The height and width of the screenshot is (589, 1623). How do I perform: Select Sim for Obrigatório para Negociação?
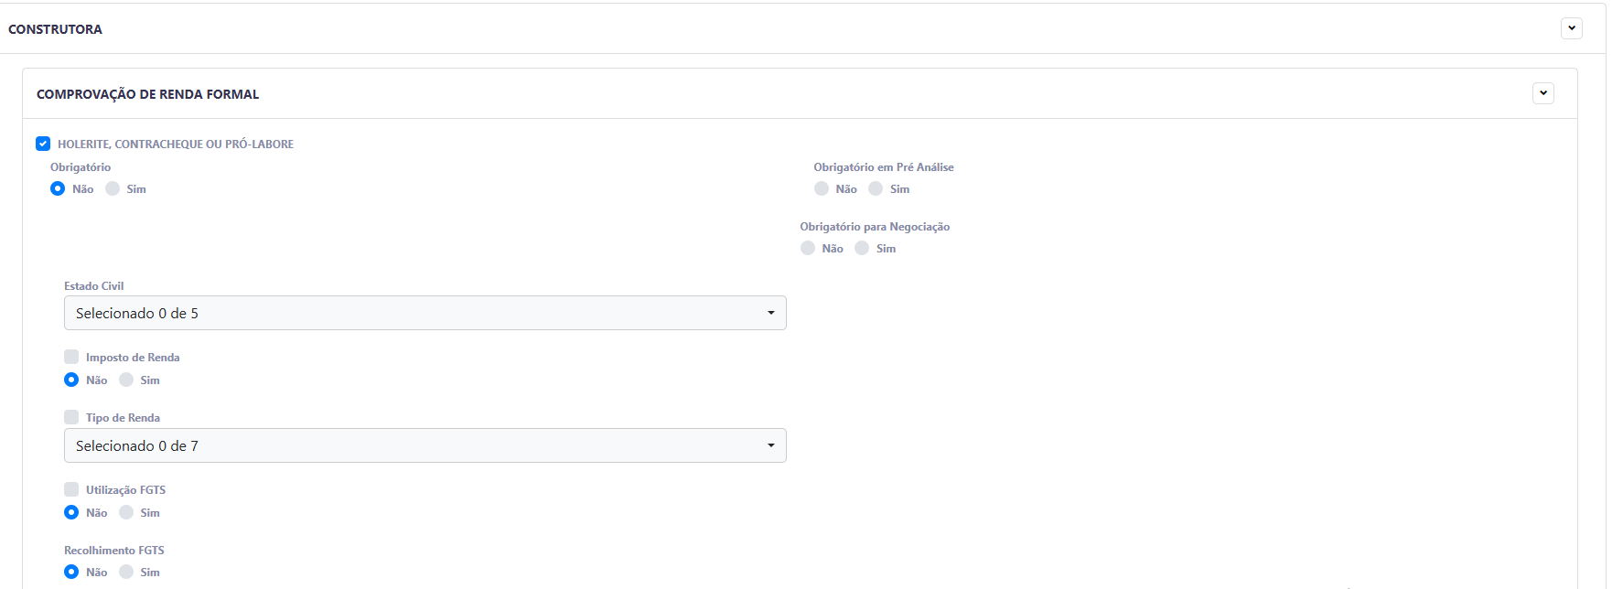[862, 248]
